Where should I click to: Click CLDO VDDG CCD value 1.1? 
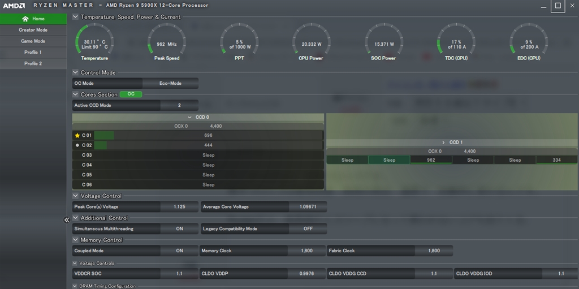434,274
